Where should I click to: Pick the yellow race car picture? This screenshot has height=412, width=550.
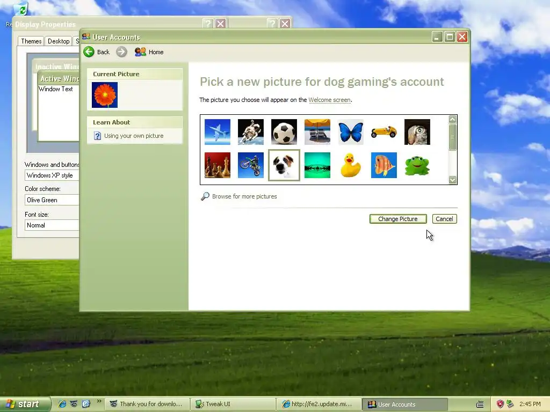tap(384, 132)
